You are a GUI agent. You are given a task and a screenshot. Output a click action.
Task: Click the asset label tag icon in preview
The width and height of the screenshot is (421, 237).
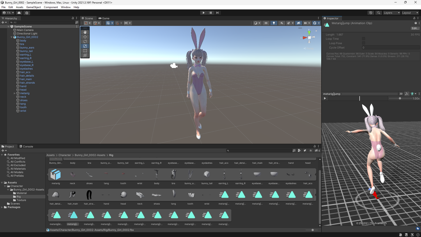click(418, 229)
